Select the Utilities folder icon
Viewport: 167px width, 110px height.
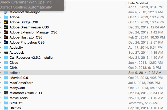click(x=6, y=108)
